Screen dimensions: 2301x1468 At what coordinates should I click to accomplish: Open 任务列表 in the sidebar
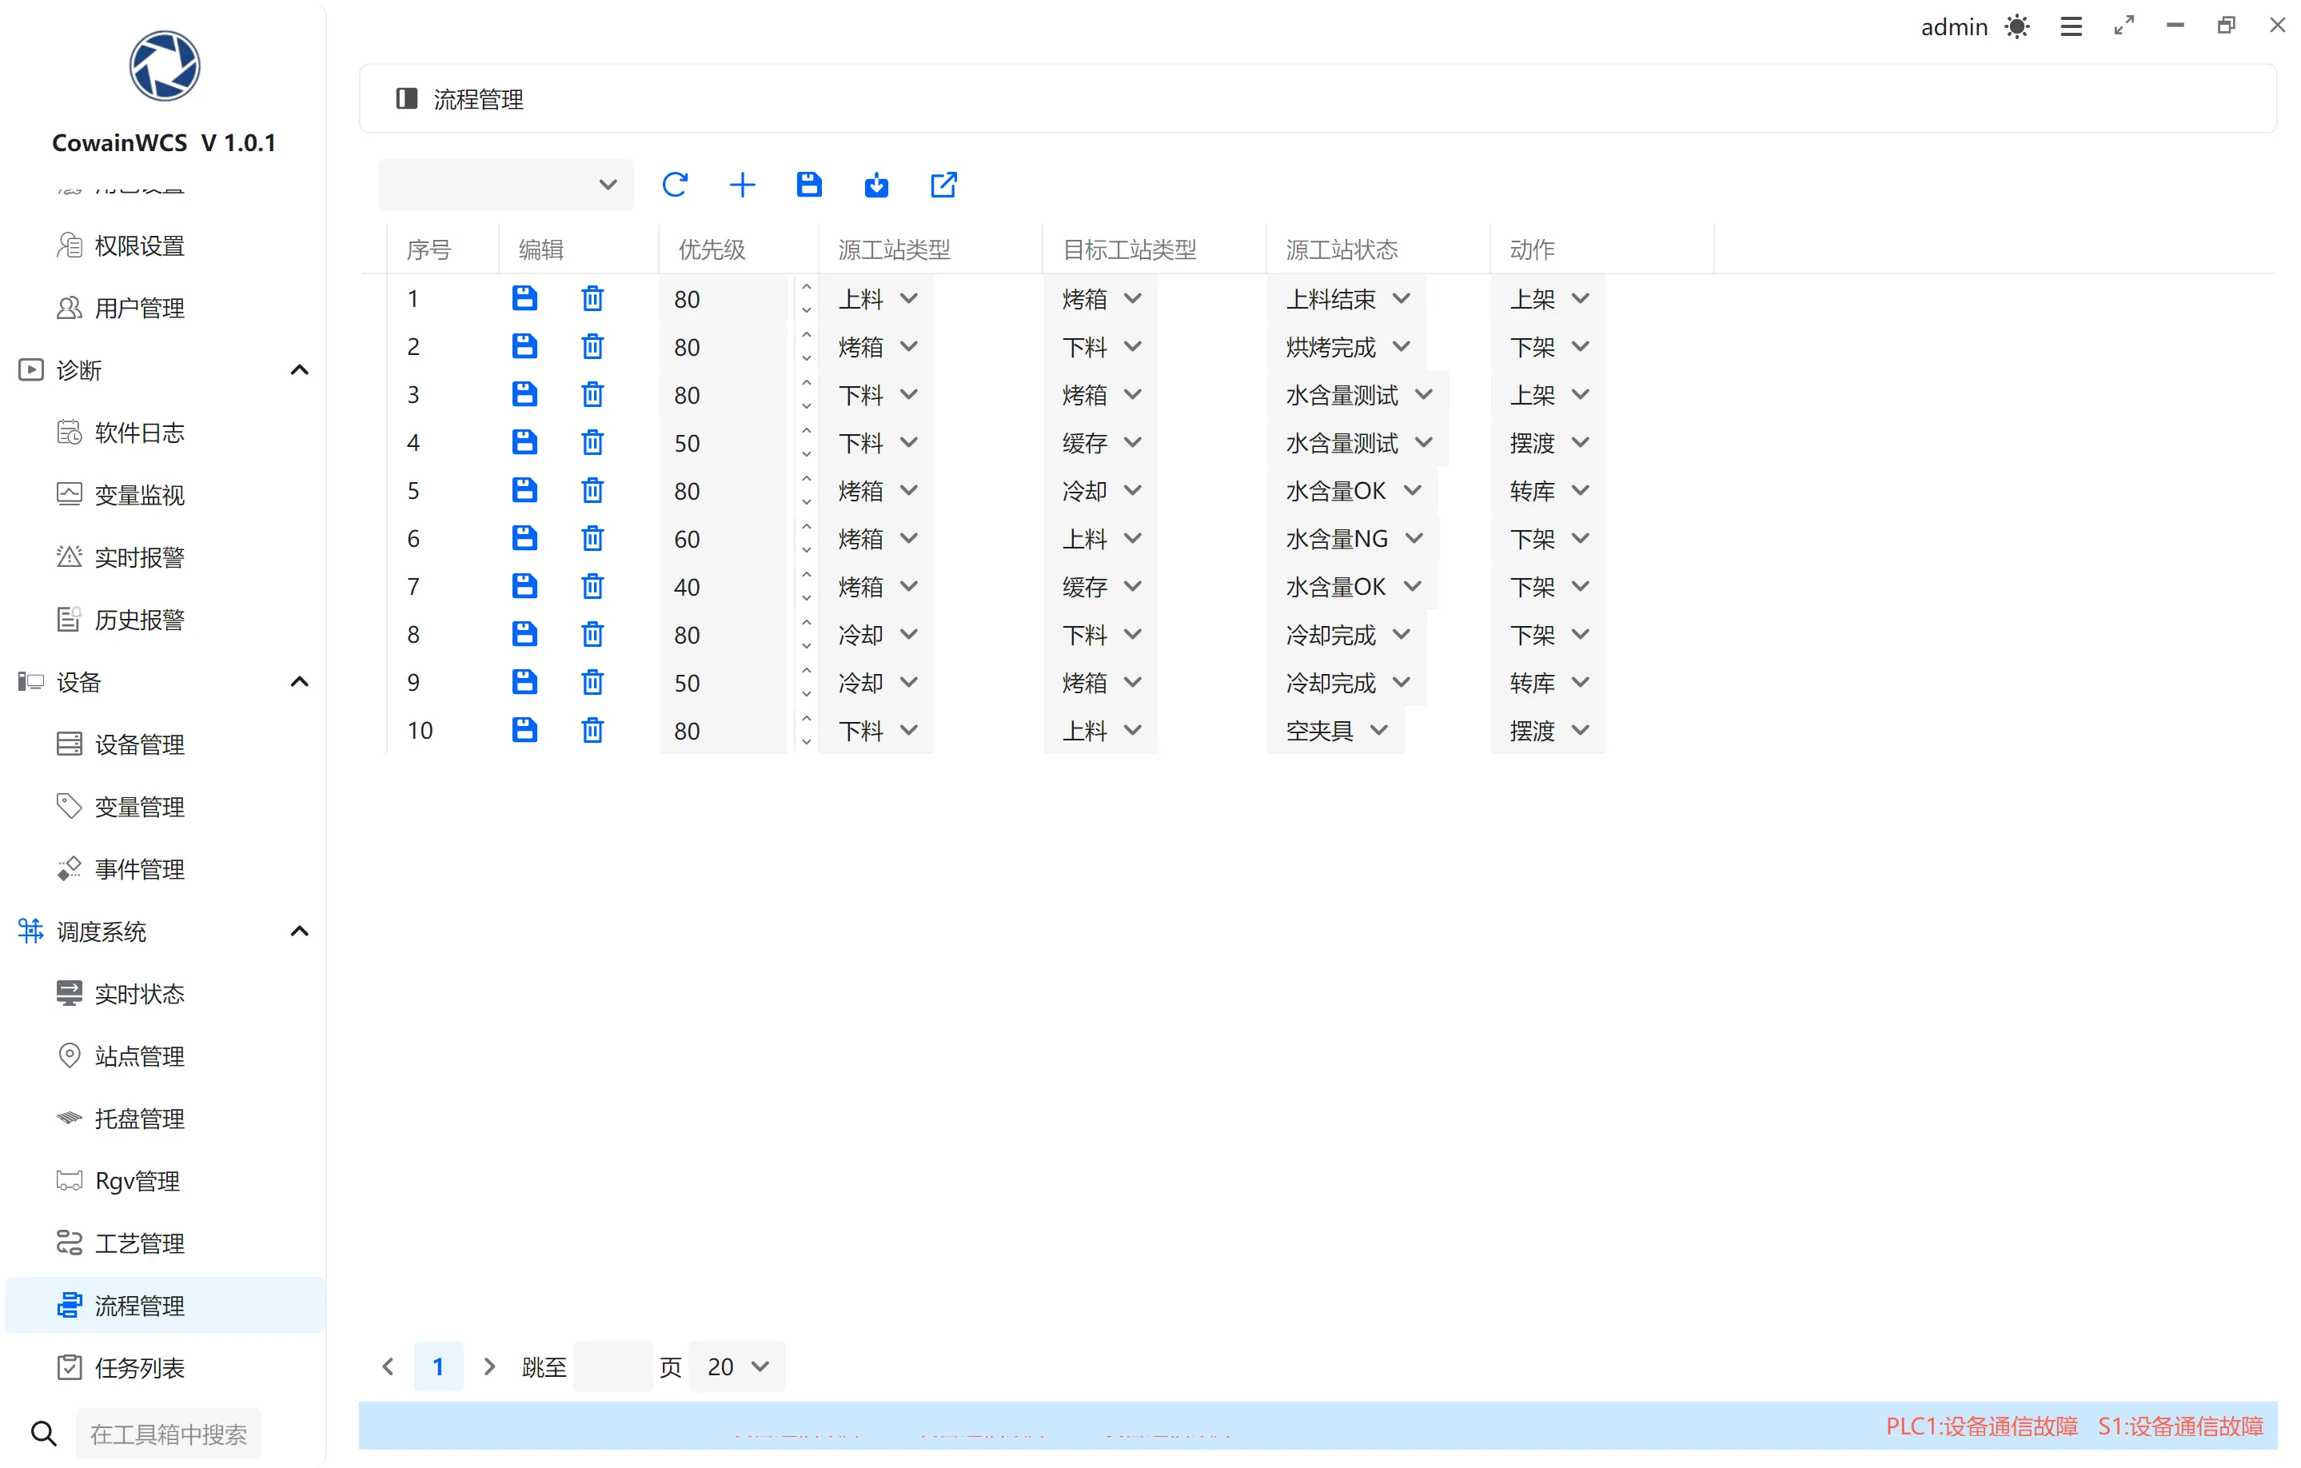click(139, 1367)
